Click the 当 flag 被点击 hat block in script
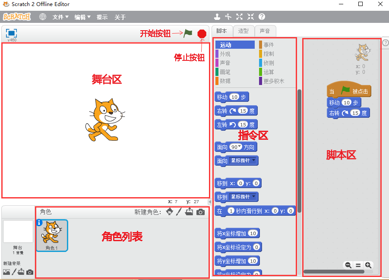Image resolution: width=389 pixels, height=280 pixels. coord(349,90)
